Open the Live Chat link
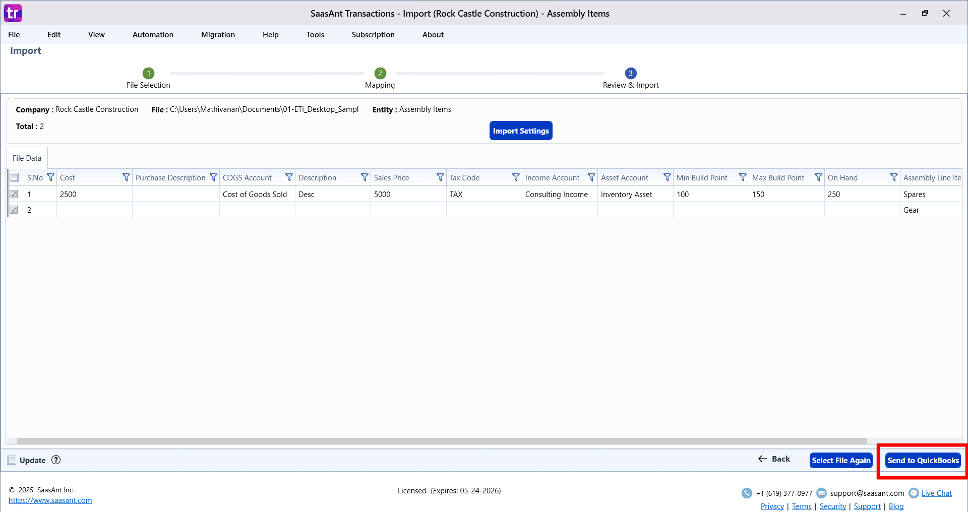The height and width of the screenshot is (512, 968). pyautogui.click(x=937, y=493)
